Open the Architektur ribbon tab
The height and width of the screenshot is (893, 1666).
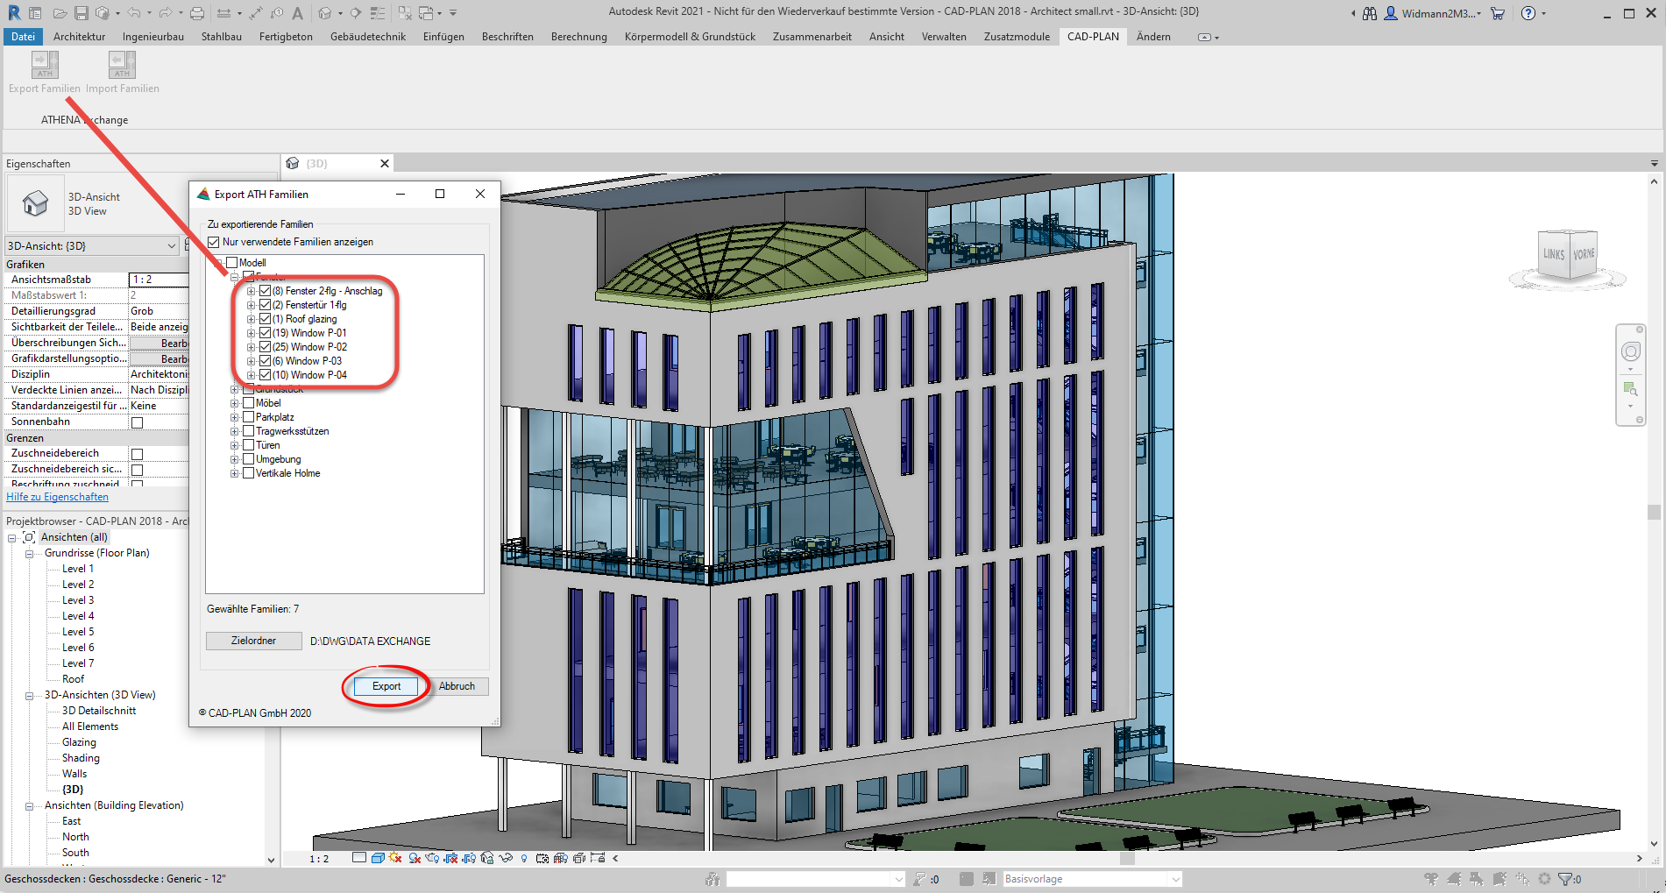[x=79, y=37]
